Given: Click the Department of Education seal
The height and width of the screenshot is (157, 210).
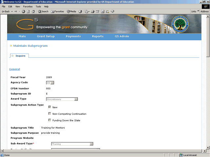Looking at the screenshot, I should coord(180,24).
